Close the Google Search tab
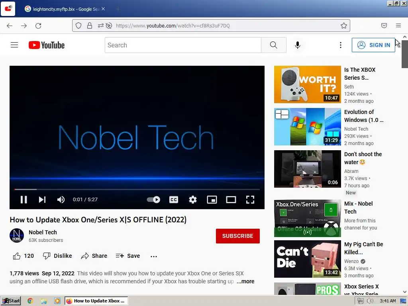The width and height of the screenshot is (408, 306). click(103, 9)
